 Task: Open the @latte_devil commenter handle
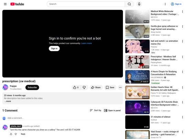pos(16,126)
